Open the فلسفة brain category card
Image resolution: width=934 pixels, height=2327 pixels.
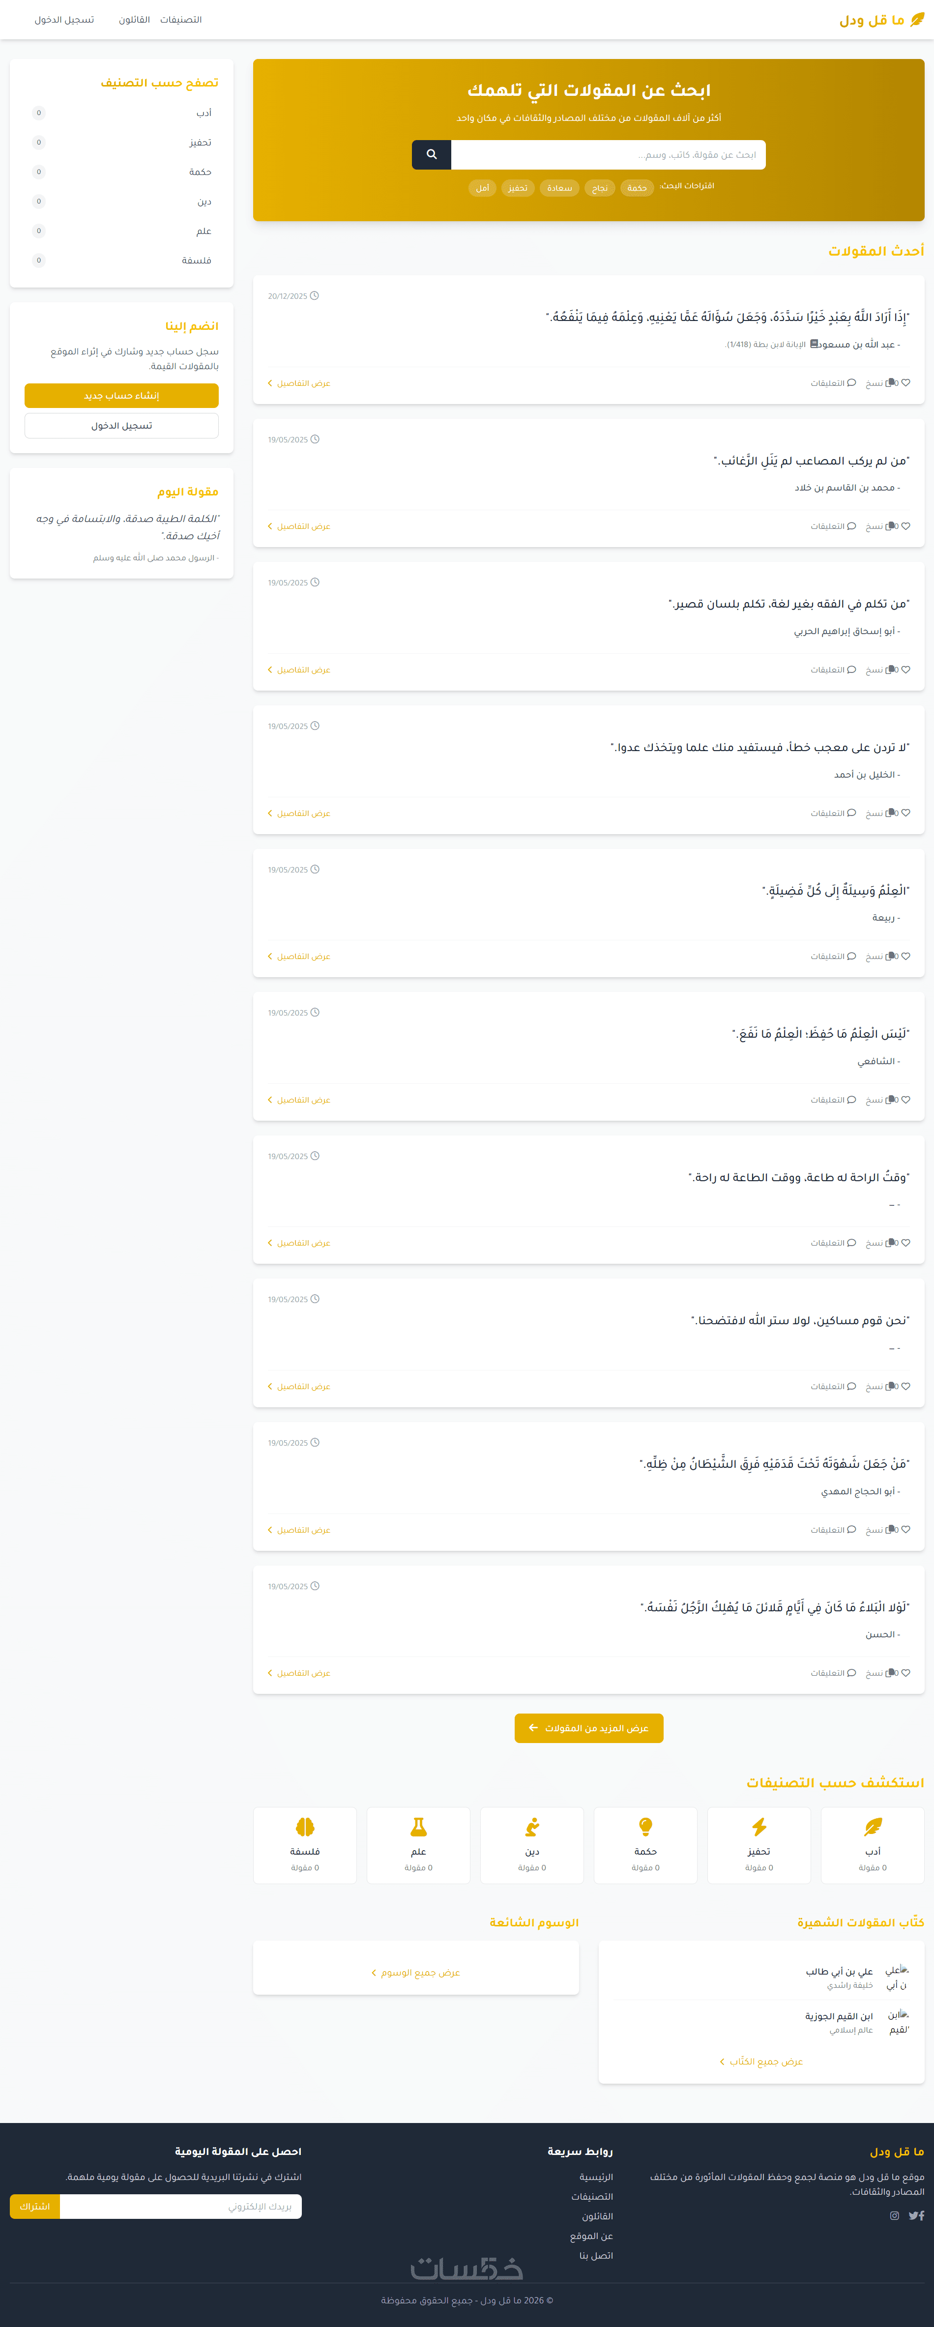304,1845
